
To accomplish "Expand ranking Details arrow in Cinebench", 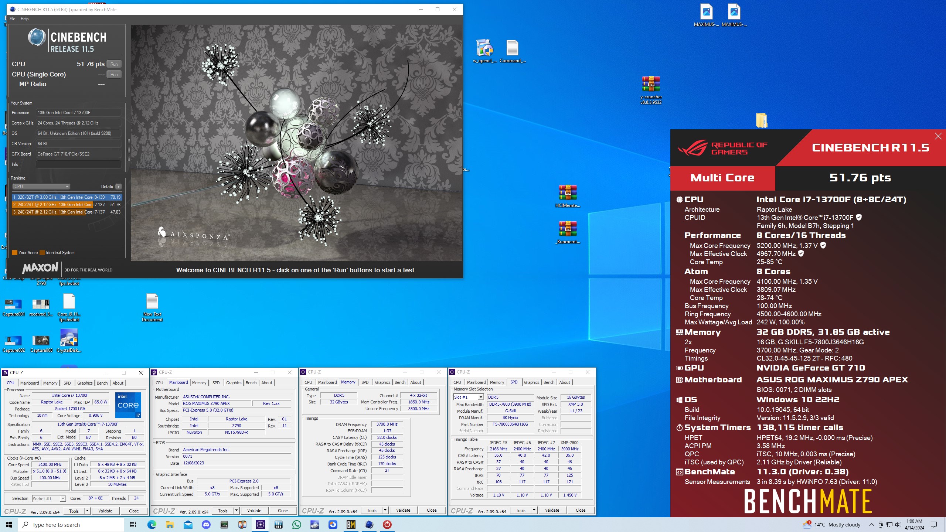I will [x=119, y=187].
